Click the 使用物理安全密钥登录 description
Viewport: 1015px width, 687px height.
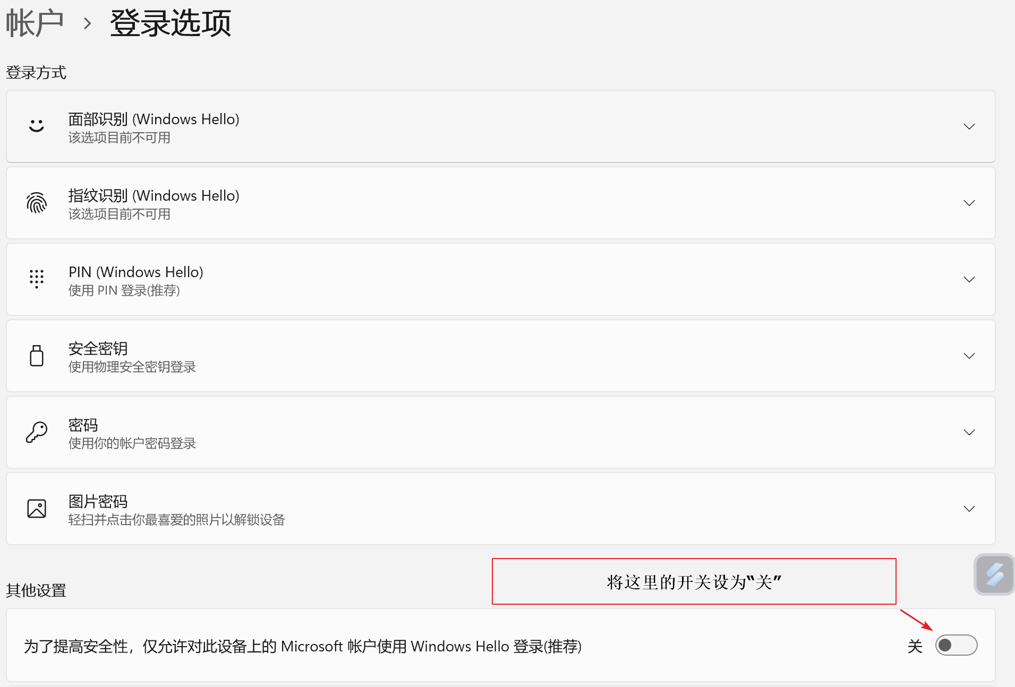[x=132, y=367]
